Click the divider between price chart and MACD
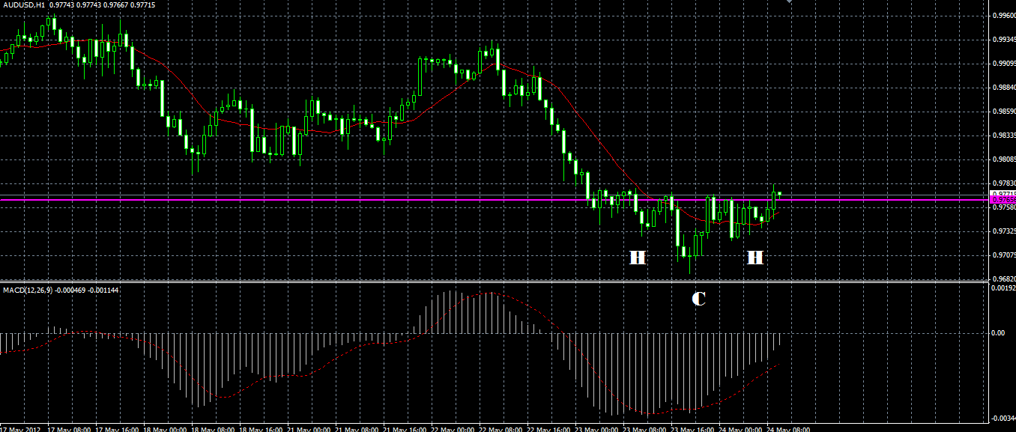Screen dimensions: 1016x432 pyautogui.click(x=495, y=282)
